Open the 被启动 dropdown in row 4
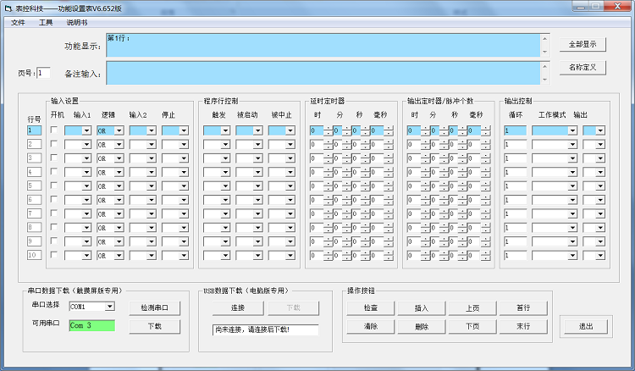 (x=249, y=172)
